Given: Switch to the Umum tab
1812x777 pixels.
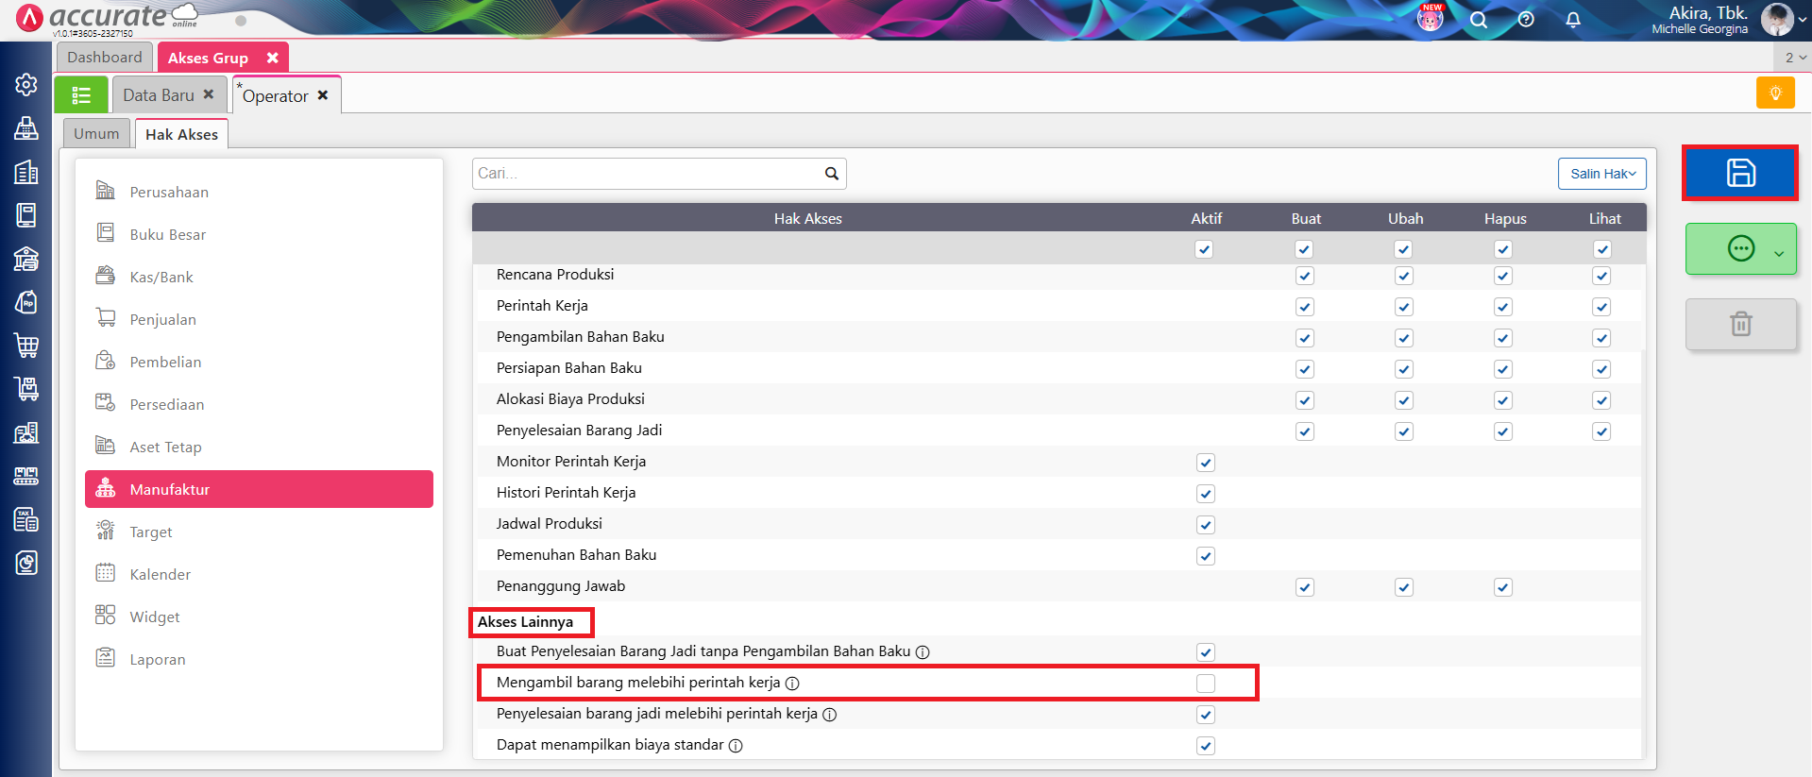Looking at the screenshot, I should pyautogui.click(x=96, y=134).
